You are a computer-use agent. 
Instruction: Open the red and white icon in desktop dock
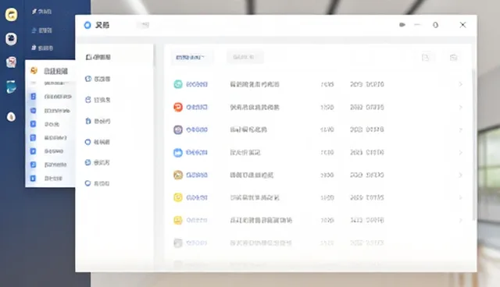pos(11,62)
